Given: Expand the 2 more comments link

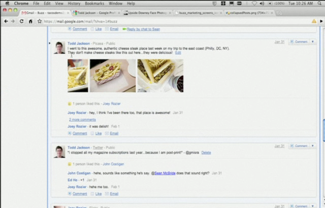Looking at the screenshot, I should [82, 120].
